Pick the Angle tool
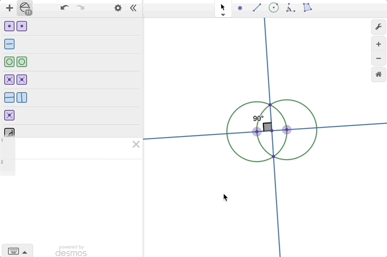 point(290,8)
